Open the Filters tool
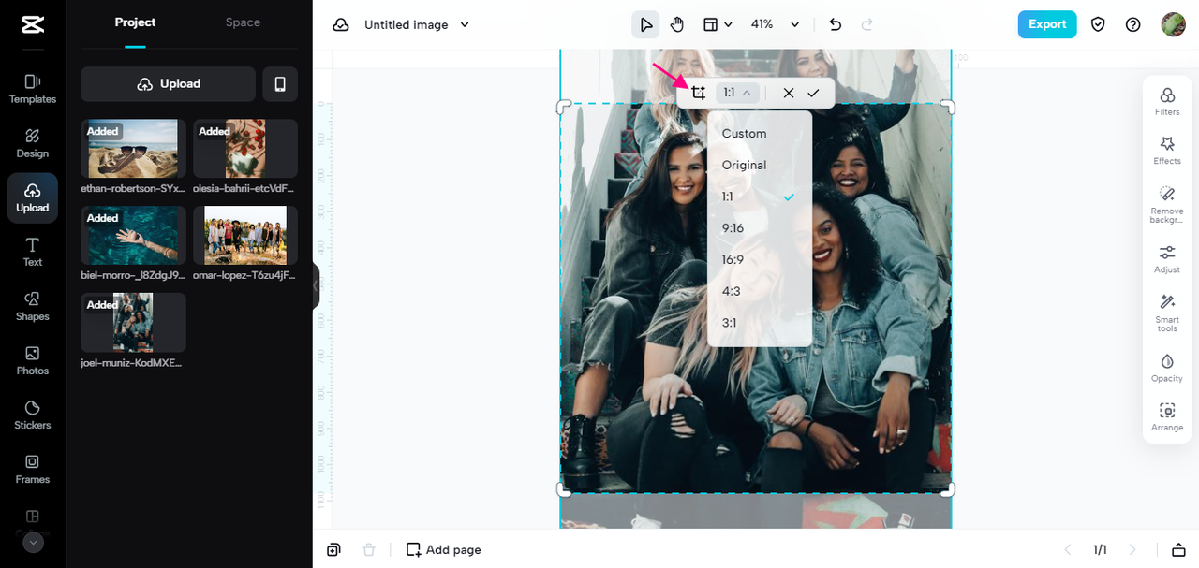 pyautogui.click(x=1167, y=102)
